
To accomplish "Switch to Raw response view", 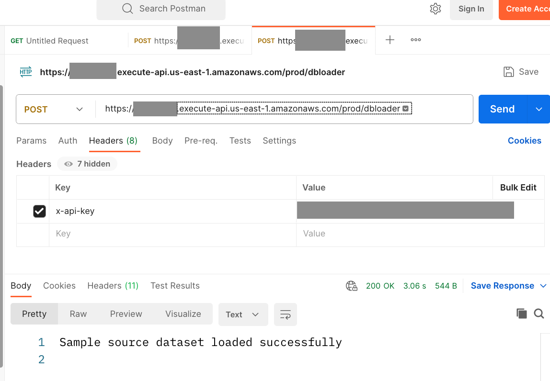I will (x=78, y=314).
